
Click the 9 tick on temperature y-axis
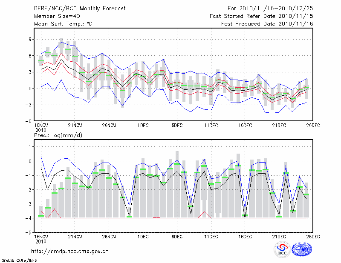point(30,39)
